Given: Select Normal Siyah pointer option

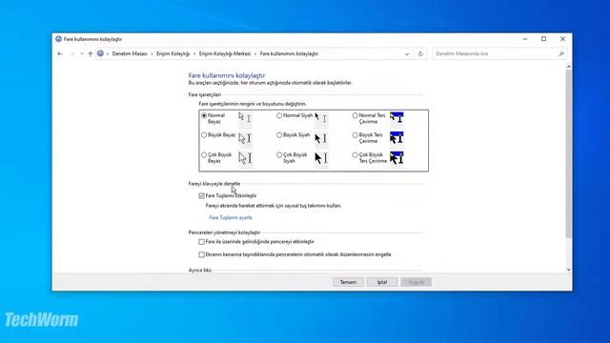Looking at the screenshot, I should 279,115.
